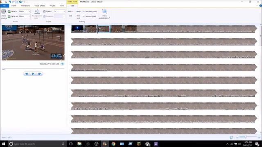Switch to the Home tab
262x147 pixels.
pyautogui.click(x=14, y=6)
